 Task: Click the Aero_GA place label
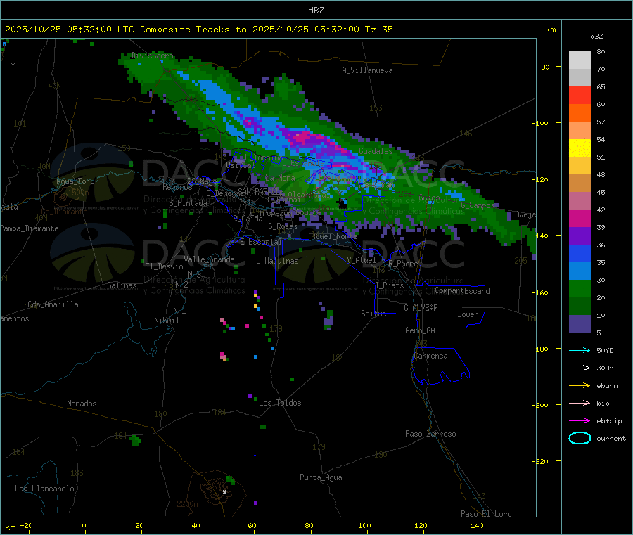[x=421, y=330]
